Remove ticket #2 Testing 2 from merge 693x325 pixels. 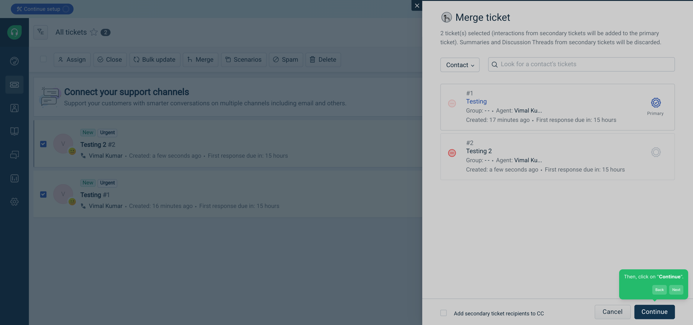452,153
